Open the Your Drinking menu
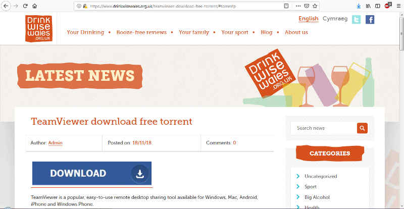This screenshot has height=209, width=404. 85,32
